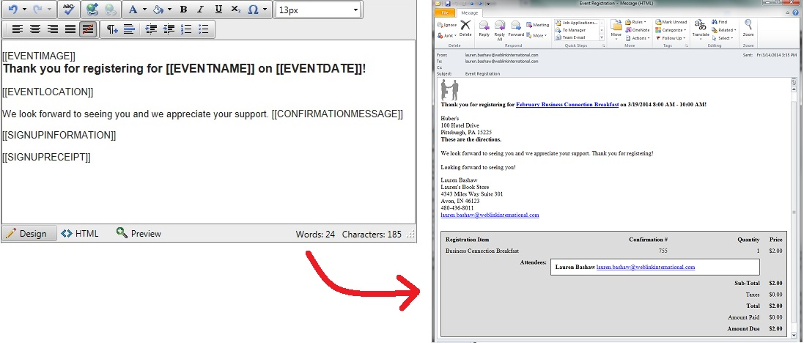Open the February Business Connection Breakfast link
804x343 pixels.
[x=567, y=105]
